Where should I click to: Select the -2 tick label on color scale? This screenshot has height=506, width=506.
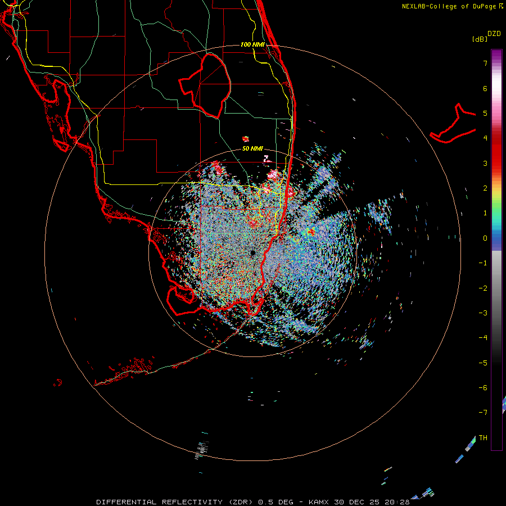click(483, 288)
